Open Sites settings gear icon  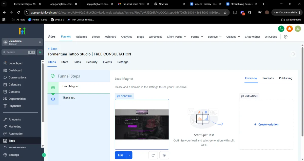point(286,37)
